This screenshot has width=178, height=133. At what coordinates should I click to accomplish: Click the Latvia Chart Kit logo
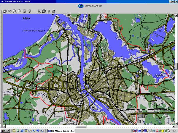click(81, 6)
